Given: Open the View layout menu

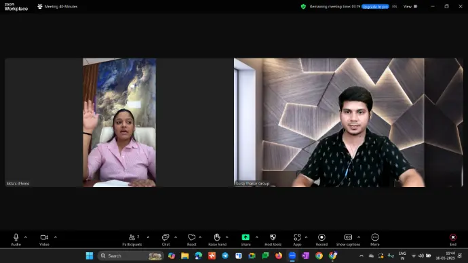Looking at the screenshot, I should (x=410, y=6).
